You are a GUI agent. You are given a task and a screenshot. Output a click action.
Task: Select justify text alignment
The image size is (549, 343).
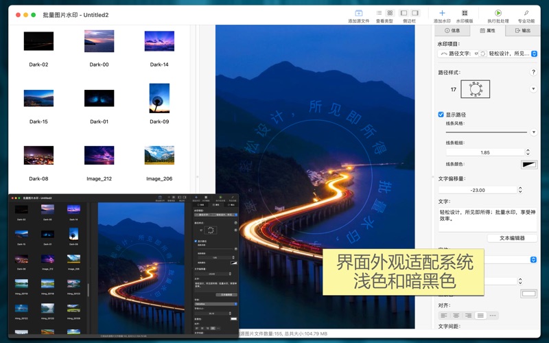pos(480,316)
